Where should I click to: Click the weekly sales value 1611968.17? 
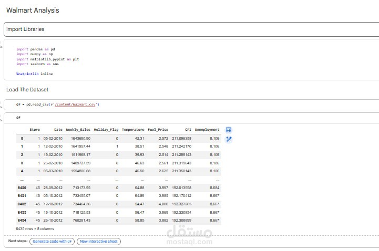(x=81, y=155)
